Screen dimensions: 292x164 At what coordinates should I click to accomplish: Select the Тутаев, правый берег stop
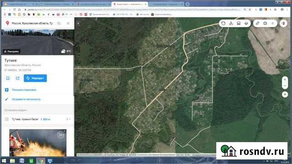coord(25,119)
